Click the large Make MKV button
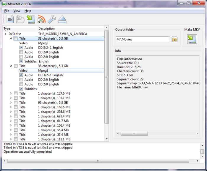The height and width of the screenshot is (171, 207). click(x=192, y=39)
